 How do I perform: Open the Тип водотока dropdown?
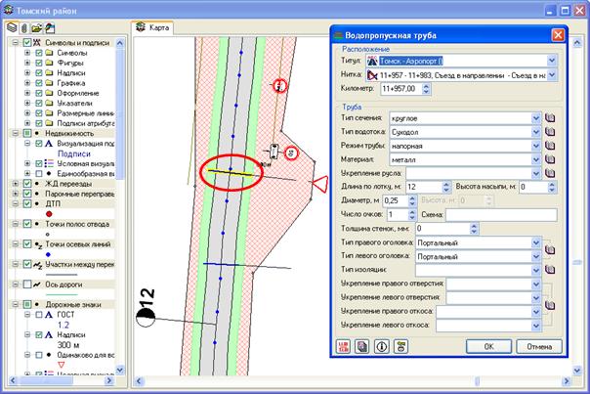(x=536, y=131)
